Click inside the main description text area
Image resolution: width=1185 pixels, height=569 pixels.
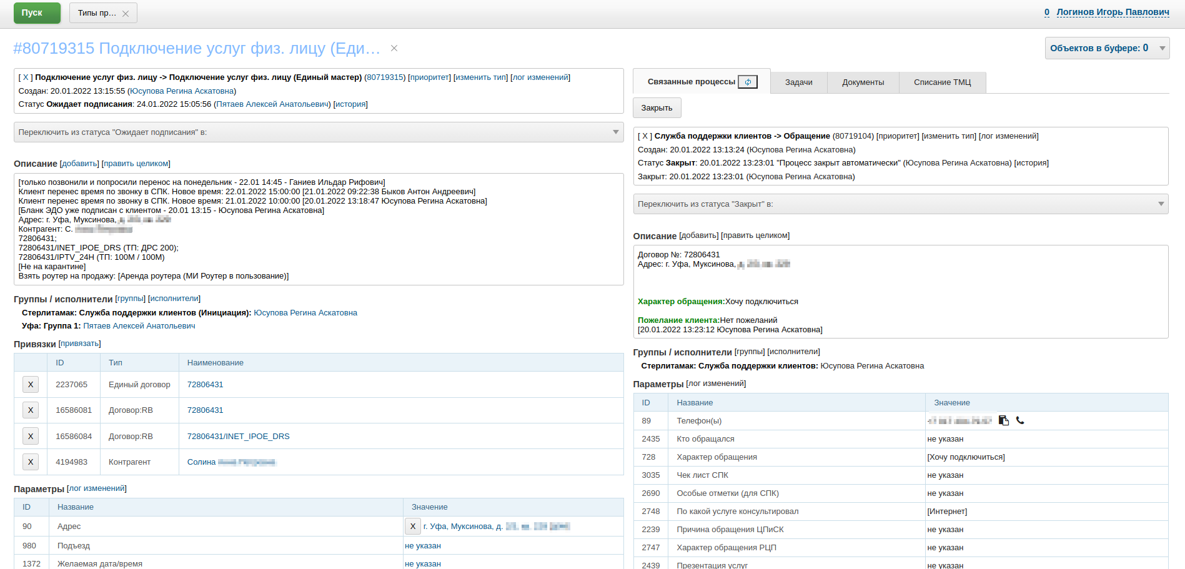pyautogui.click(x=319, y=229)
